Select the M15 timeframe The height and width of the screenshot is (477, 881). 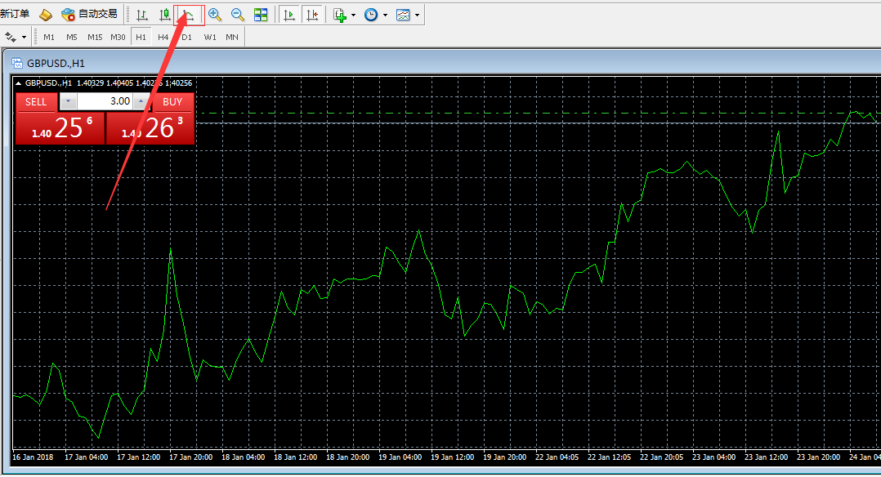click(95, 37)
